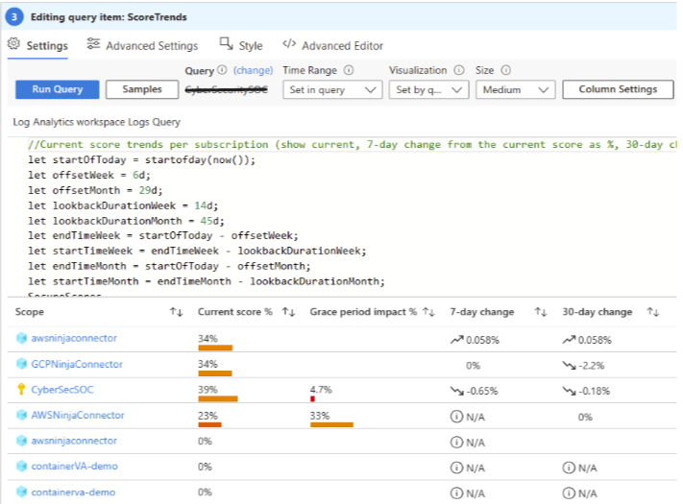The width and height of the screenshot is (683, 504).
Task: Expand the Visualization dropdown
Action: pos(428,89)
